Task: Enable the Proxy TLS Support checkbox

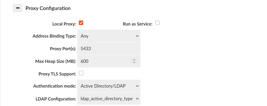Action: [x=81, y=73]
